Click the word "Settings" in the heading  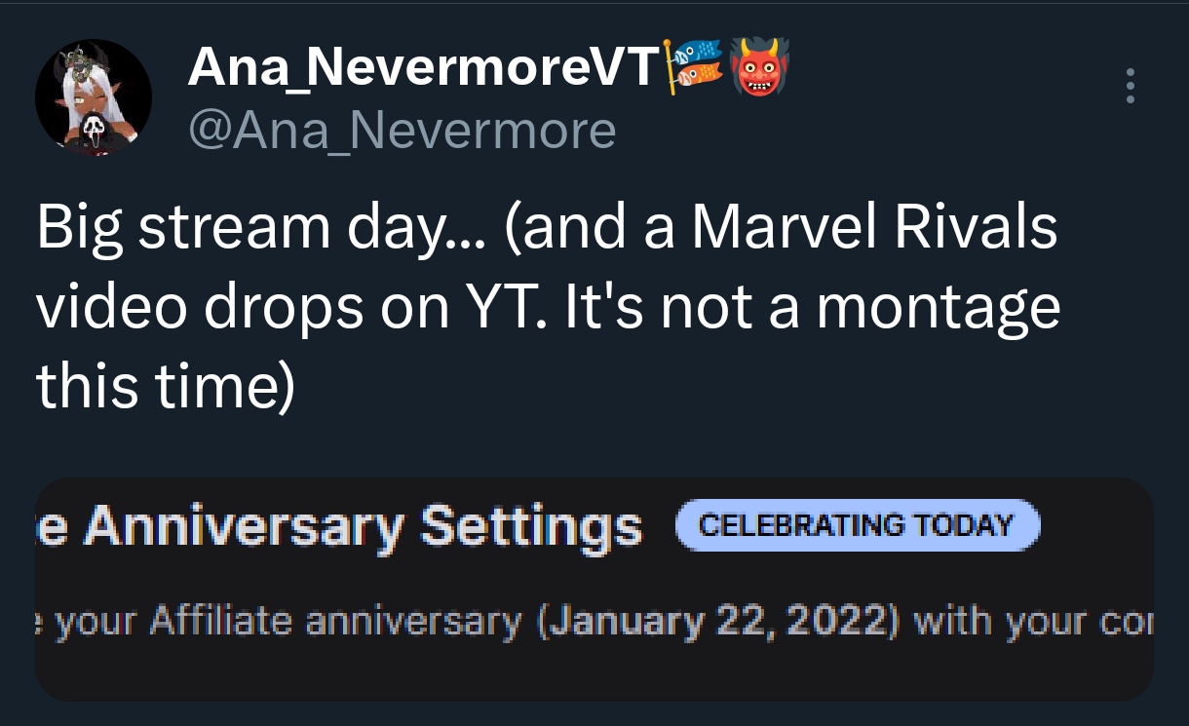[x=531, y=527]
